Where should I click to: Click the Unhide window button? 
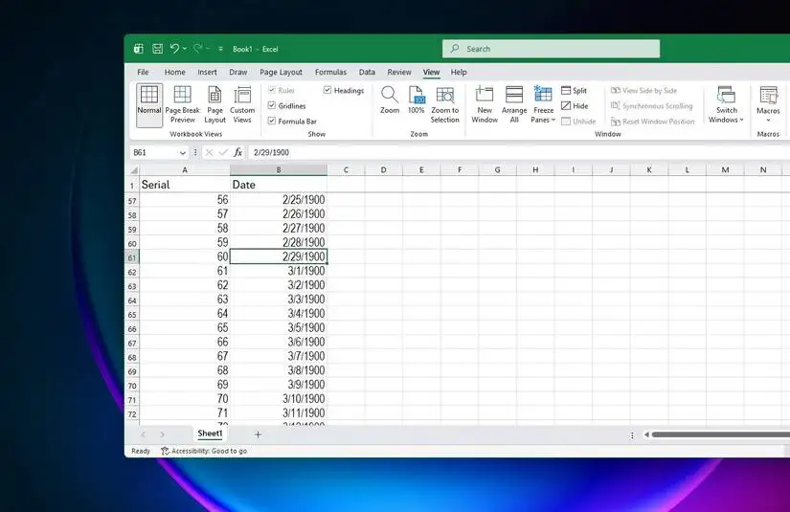[578, 122]
